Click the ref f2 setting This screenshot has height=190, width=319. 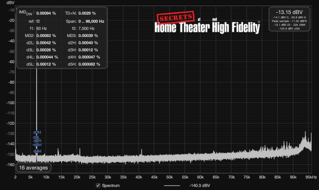(x=38, y=21)
